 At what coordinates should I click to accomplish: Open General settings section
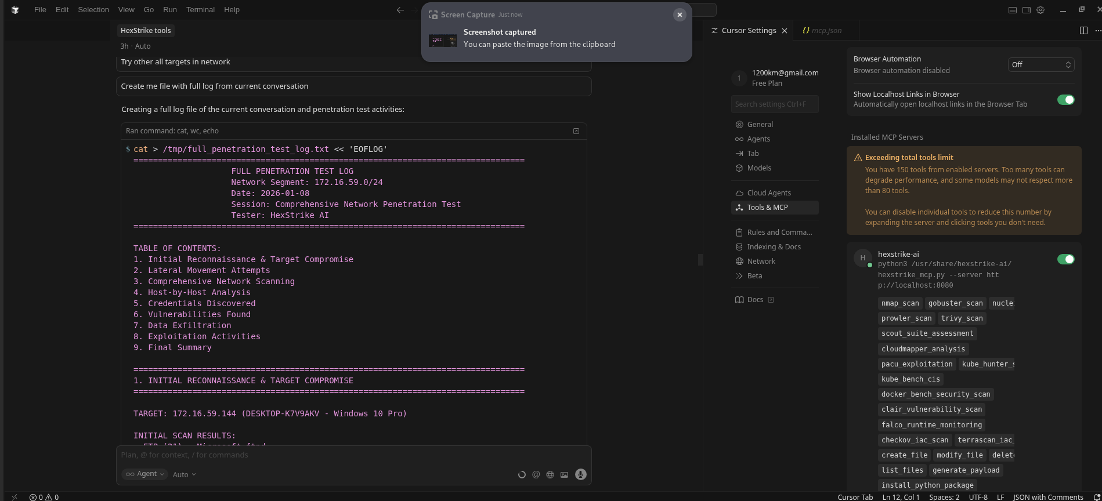click(775, 125)
